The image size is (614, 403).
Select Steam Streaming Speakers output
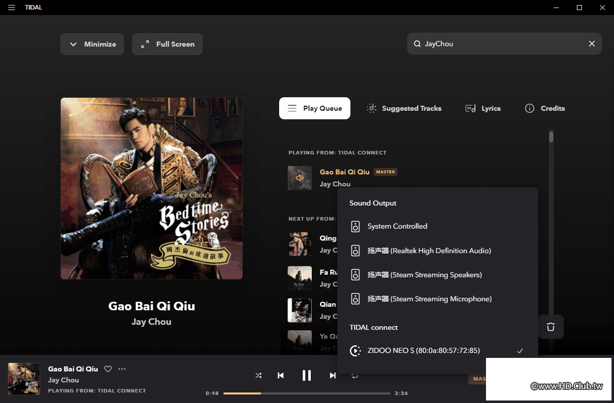pos(437,275)
